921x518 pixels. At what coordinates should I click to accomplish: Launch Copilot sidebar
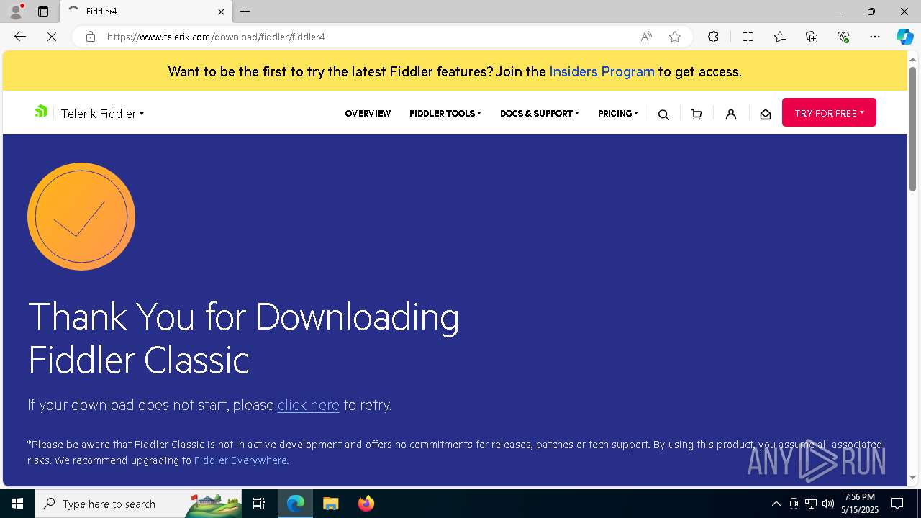(x=904, y=37)
